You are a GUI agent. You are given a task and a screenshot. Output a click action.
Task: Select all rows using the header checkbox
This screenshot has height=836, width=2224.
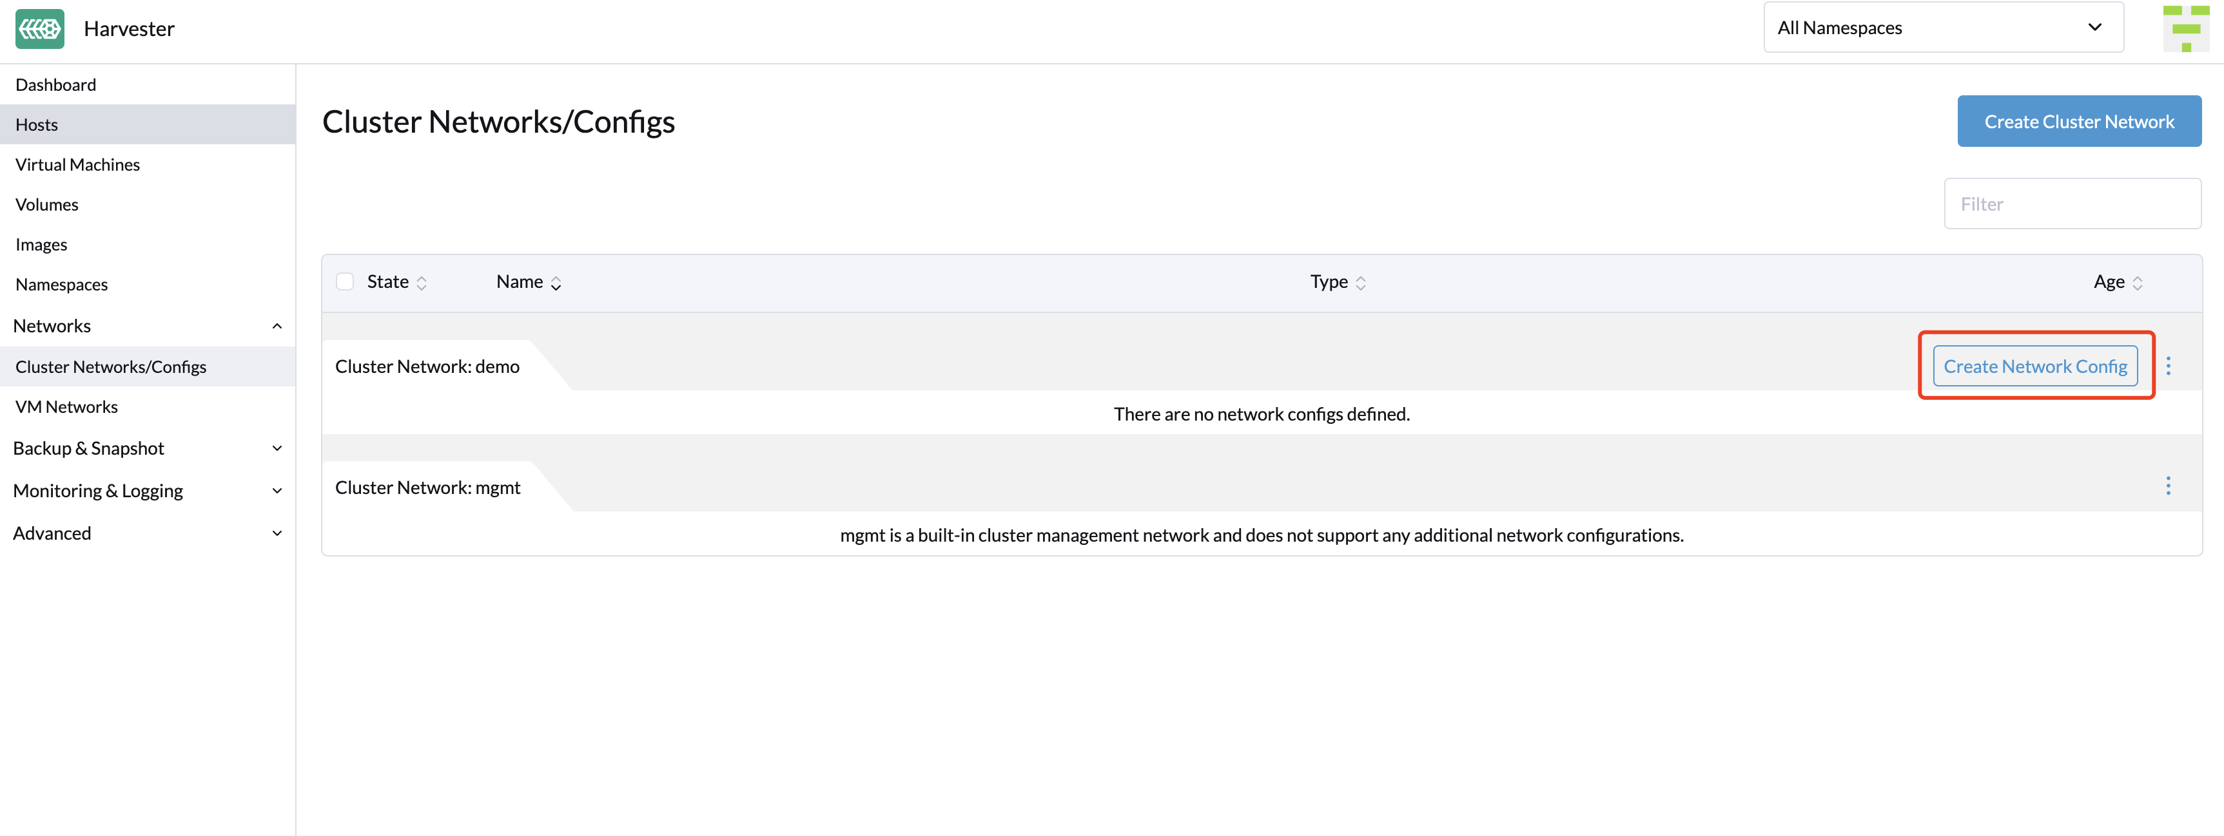pyautogui.click(x=344, y=281)
